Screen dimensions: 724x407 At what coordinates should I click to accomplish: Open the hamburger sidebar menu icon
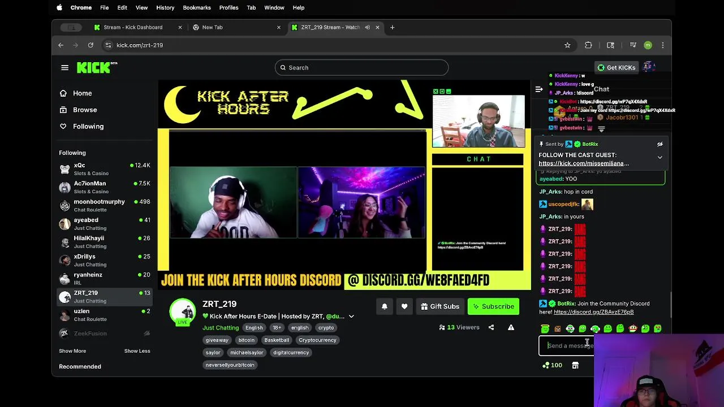[64, 68]
